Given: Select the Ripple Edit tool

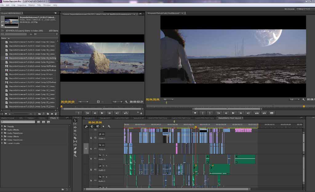Looking at the screenshot, I should (x=75, y=127).
